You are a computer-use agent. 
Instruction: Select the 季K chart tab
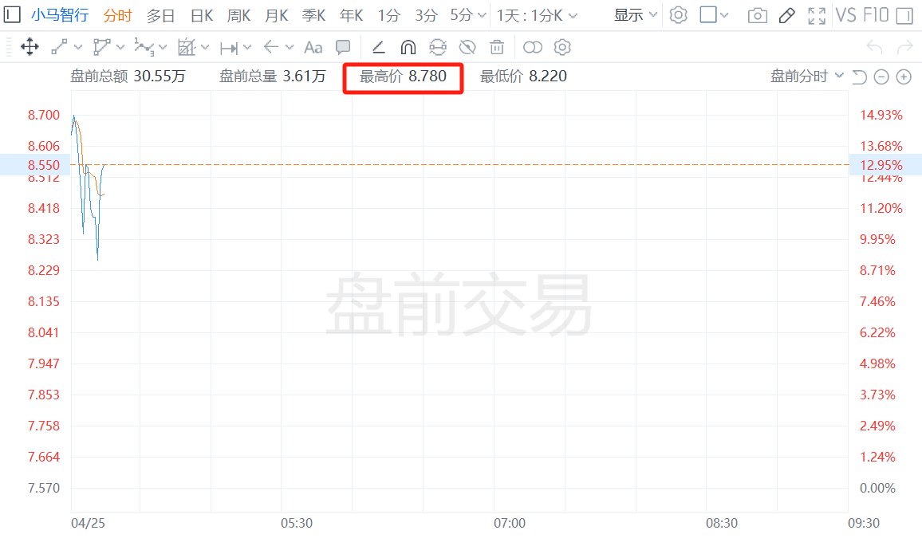[314, 15]
